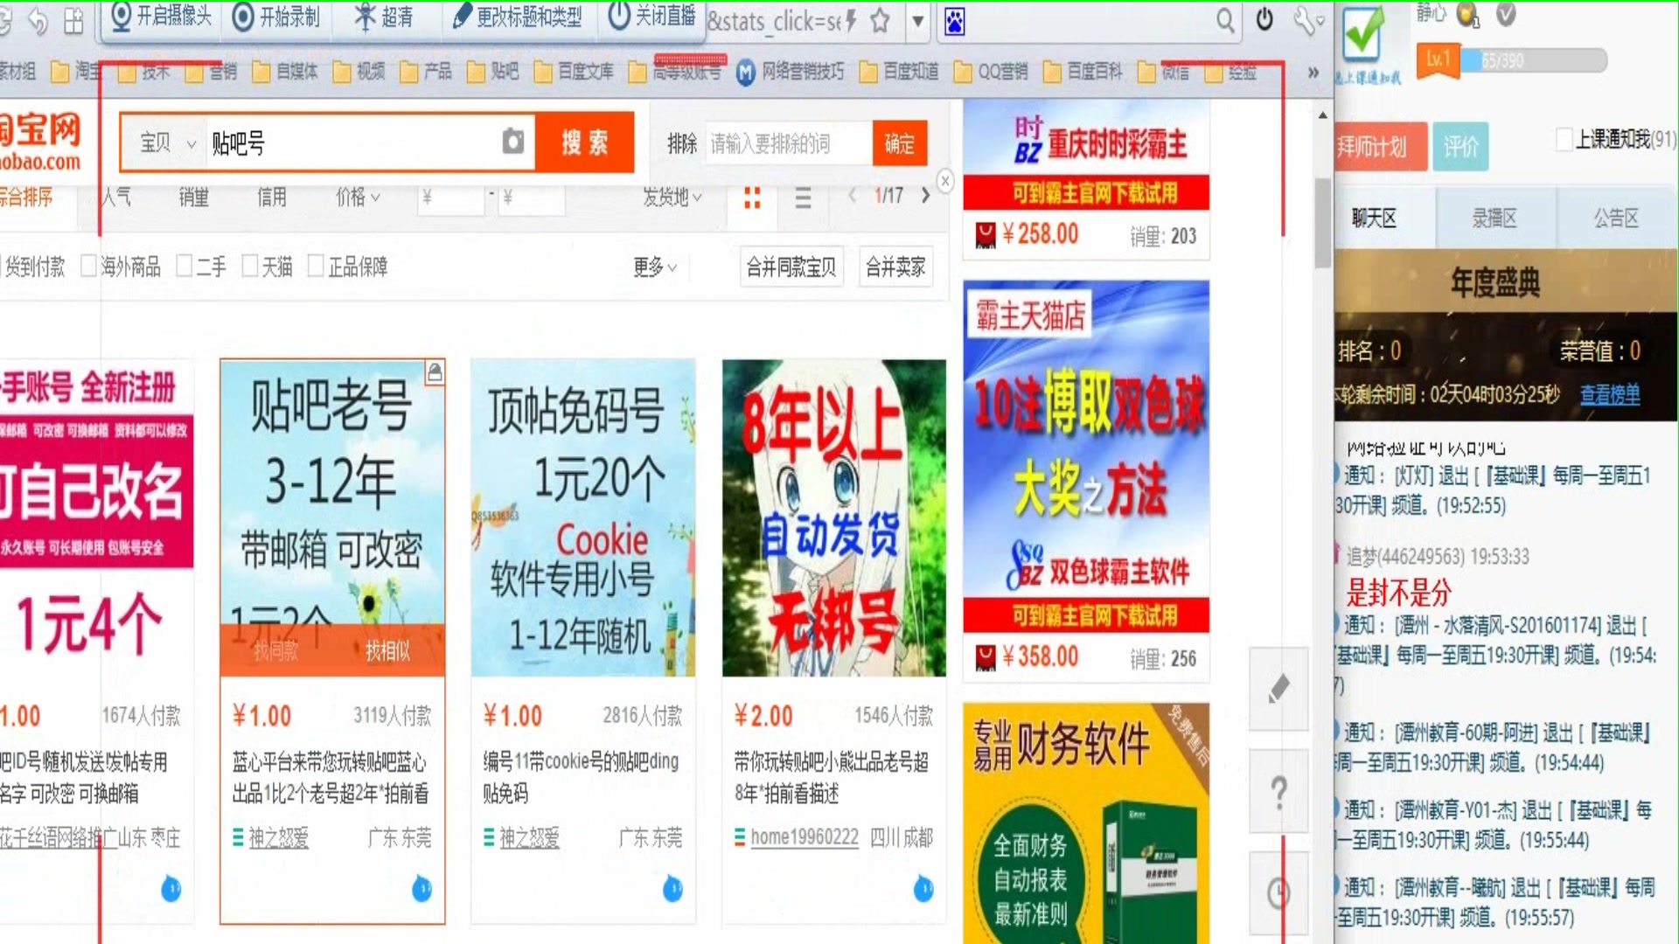
Task: Open the 宝贝 search type dropdown
Action: click(x=167, y=142)
